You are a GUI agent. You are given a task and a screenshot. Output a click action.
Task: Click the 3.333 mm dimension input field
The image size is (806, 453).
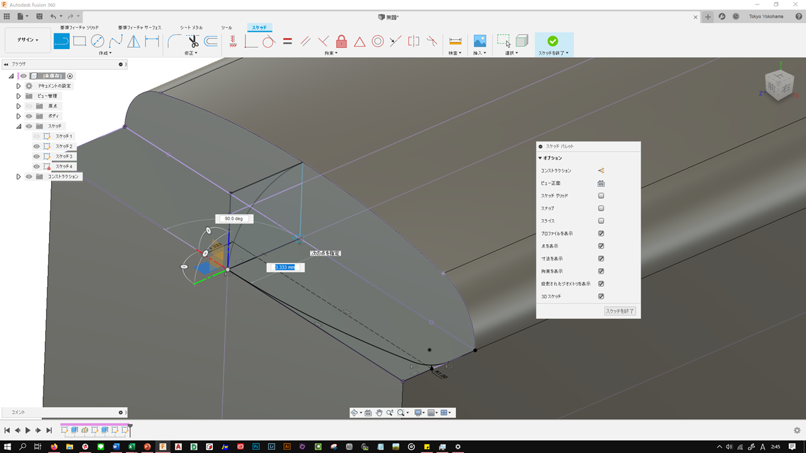click(285, 267)
